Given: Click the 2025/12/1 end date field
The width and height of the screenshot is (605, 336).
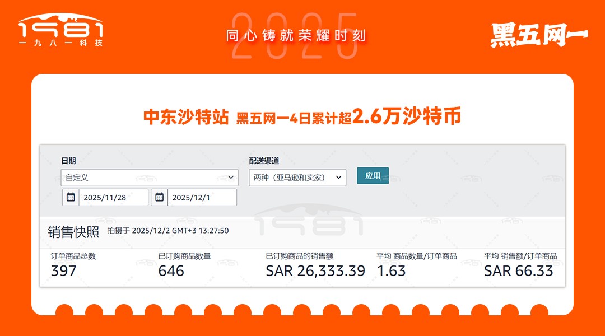Looking at the screenshot, I should [x=202, y=198].
